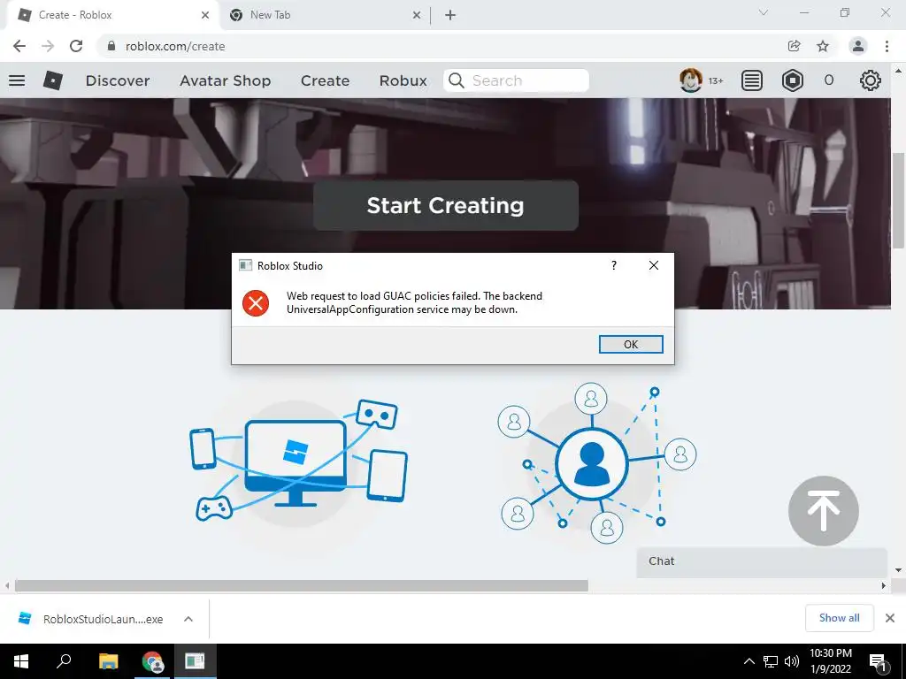Open a new browser tab

(x=450, y=15)
